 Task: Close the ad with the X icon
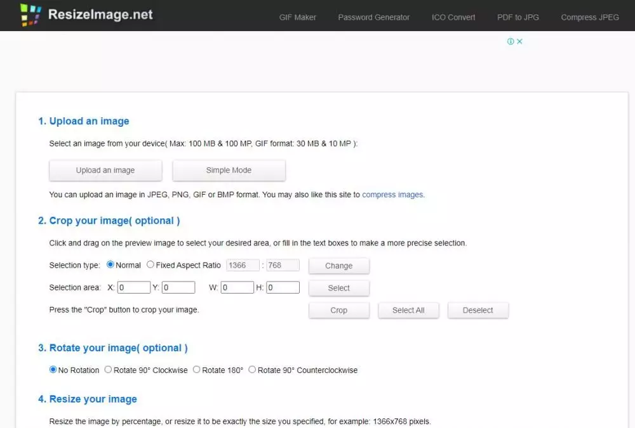click(519, 41)
